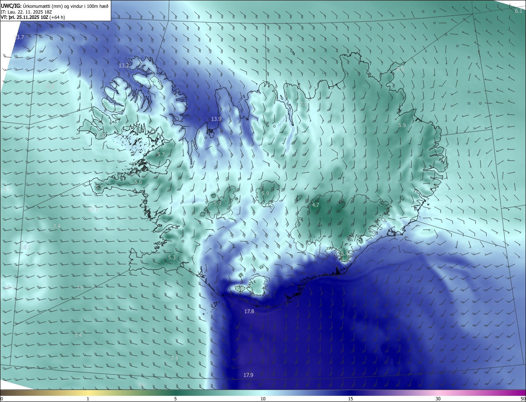Viewport: 526px width, 402px height.
Task: Click the valid time line "VT: þri. 25.11.2025 10Z (+64 h)"
Action: 33,17
